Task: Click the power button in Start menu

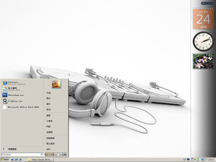Action: pyautogui.click(x=49, y=154)
